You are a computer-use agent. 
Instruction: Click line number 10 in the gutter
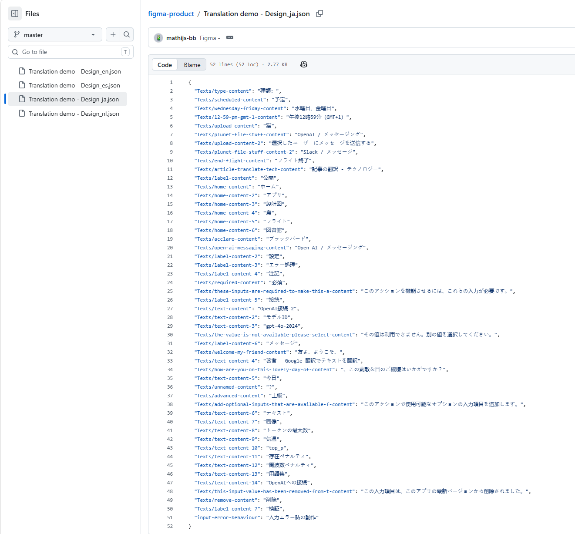[170, 161]
